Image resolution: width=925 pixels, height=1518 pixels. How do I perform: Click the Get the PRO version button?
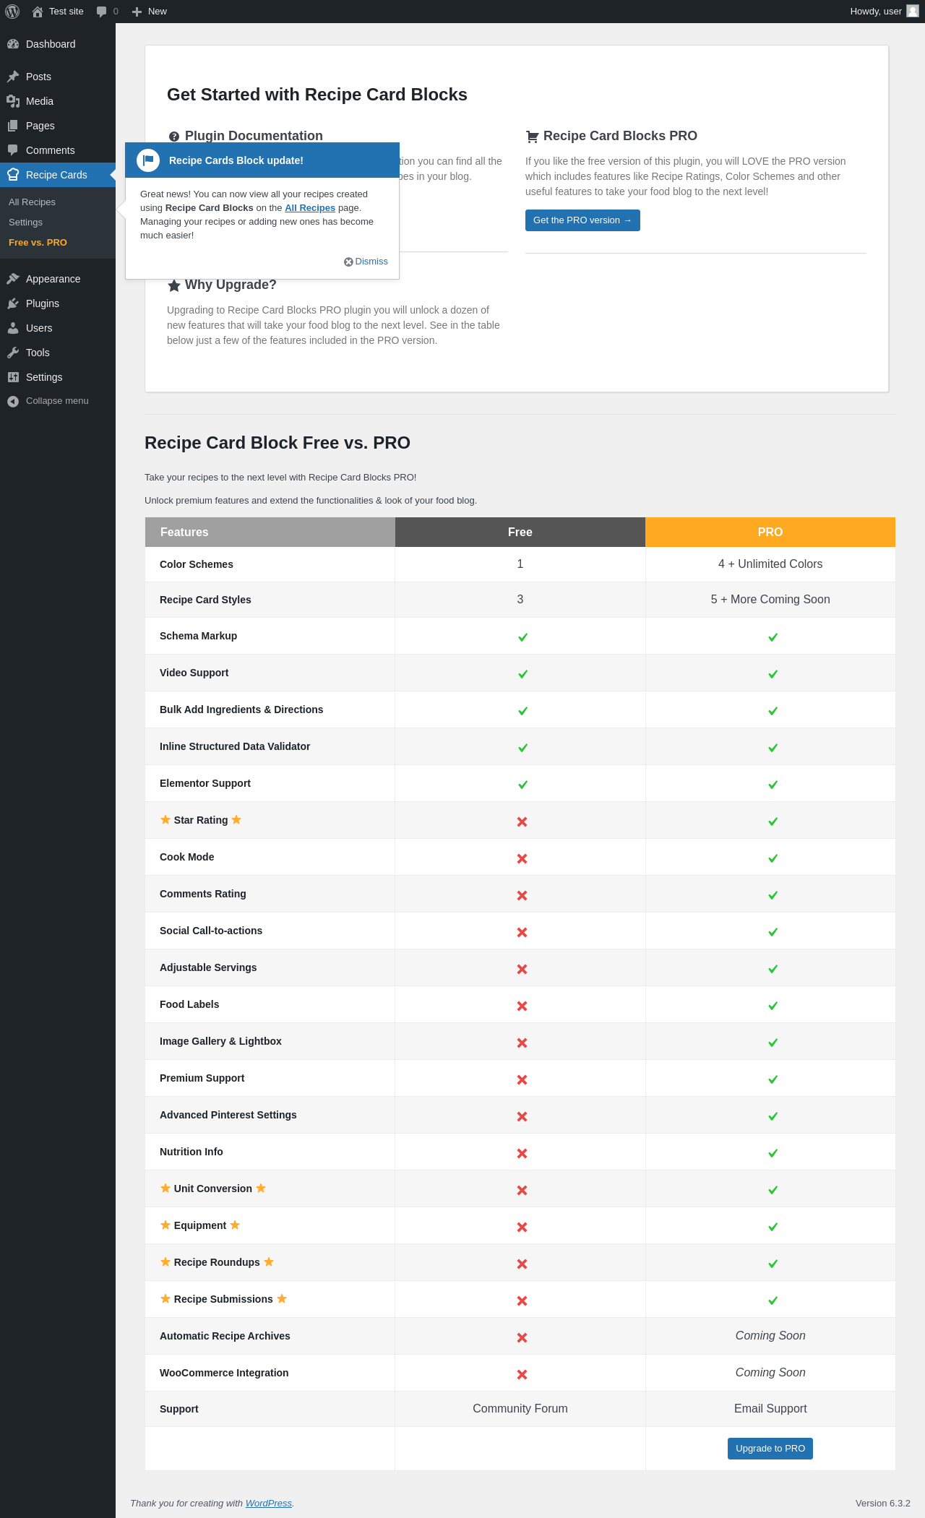click(x=582, y=220)
